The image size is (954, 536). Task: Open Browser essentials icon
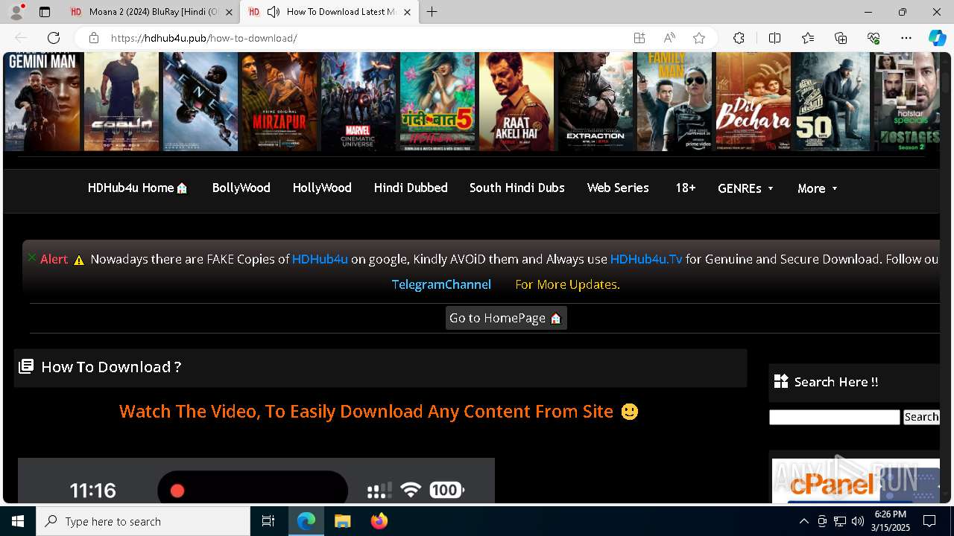(x=874, y=38)
